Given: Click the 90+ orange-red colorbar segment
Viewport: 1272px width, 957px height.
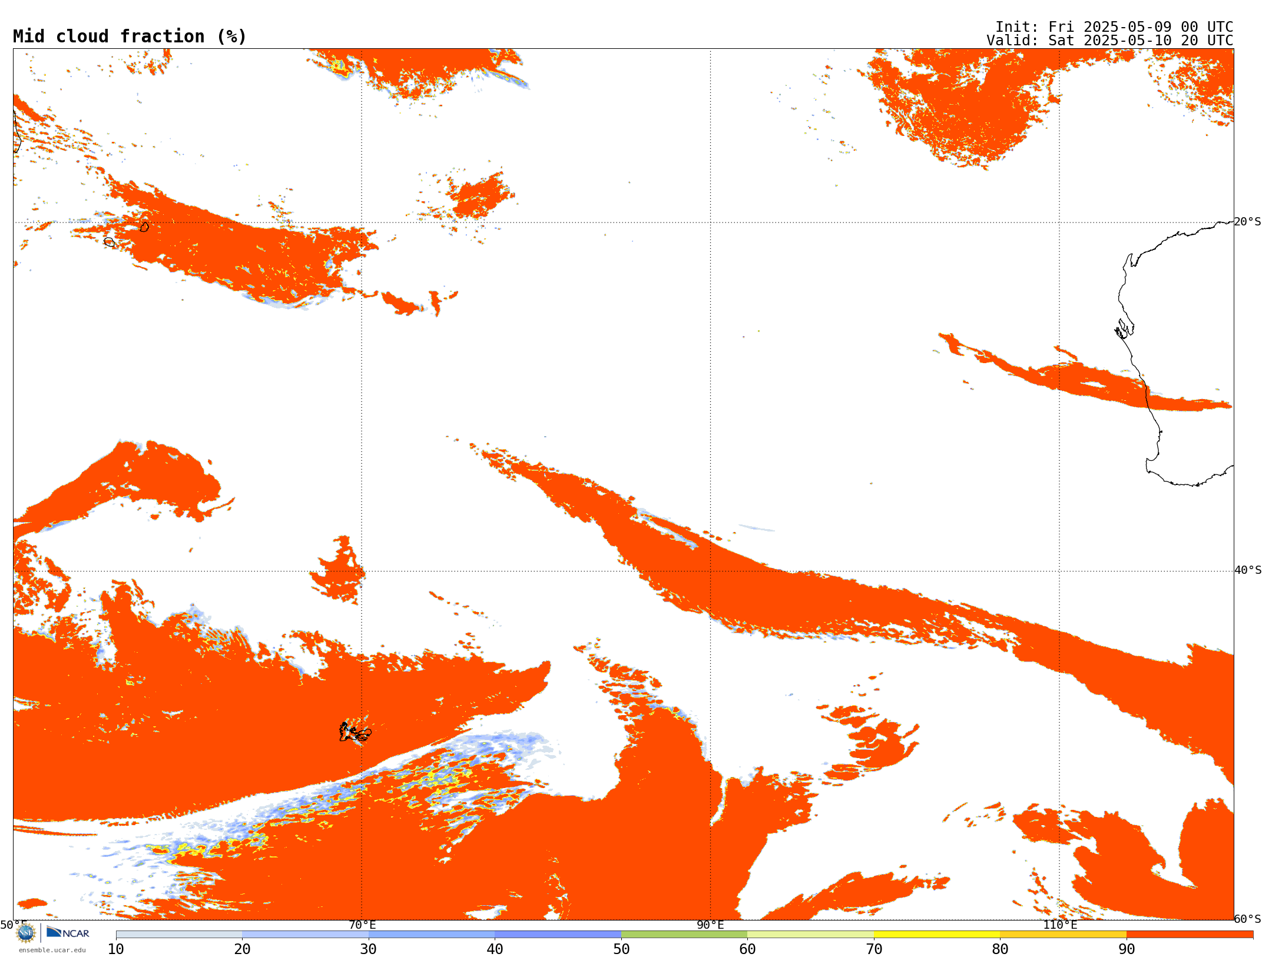Looking at the screenshot, I should (x=1190, y=935).
